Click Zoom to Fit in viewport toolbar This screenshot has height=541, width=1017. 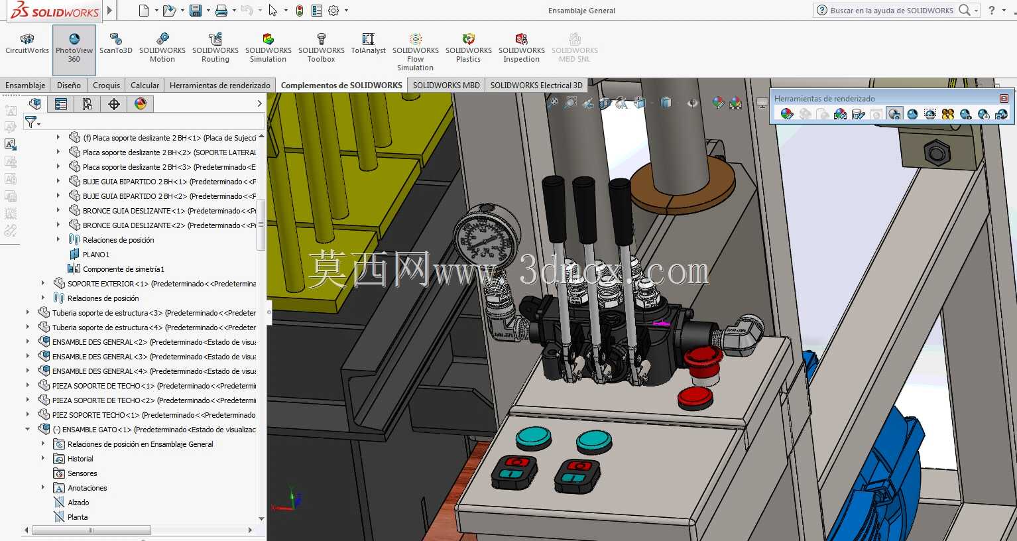pos(552,103)
